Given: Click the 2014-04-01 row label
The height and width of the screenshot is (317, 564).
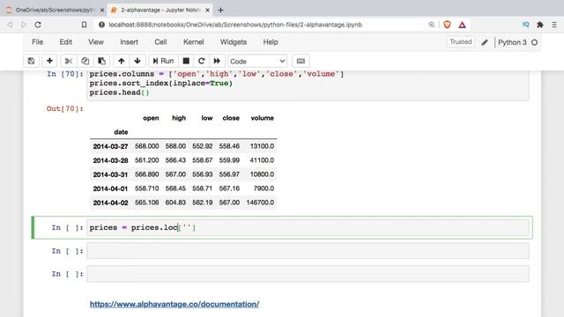Looking at the screenshot, I should 110,188.
